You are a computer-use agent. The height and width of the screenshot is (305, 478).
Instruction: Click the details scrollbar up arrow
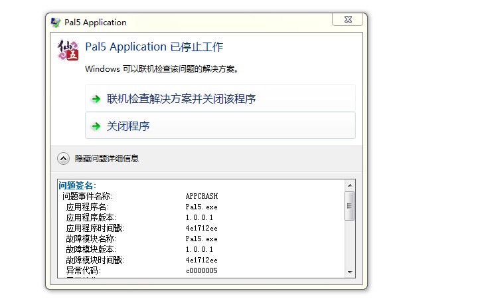click(x=350, y=185)
